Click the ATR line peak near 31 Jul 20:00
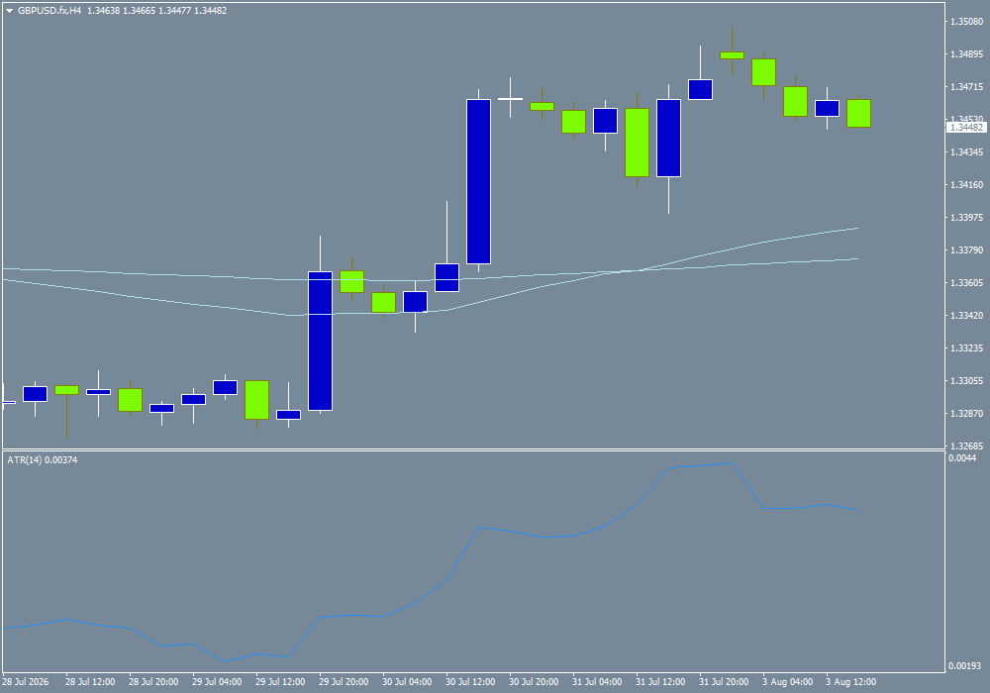 point(732,463)
